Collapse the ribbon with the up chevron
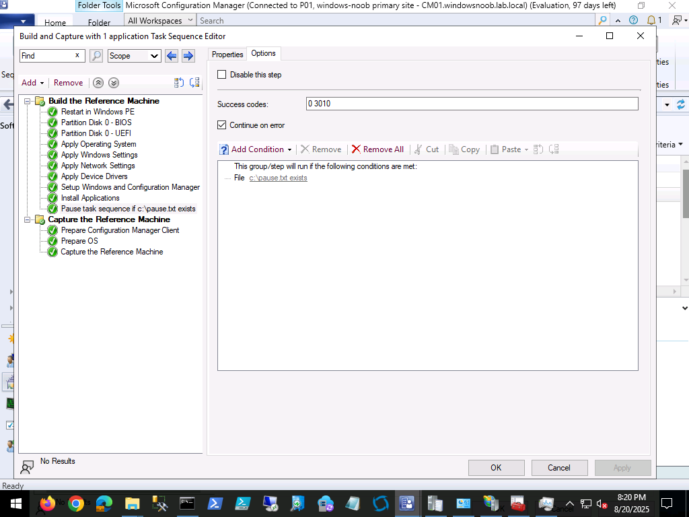 point(618,20)
